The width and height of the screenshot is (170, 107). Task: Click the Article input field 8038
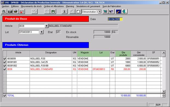coord(32,26)
